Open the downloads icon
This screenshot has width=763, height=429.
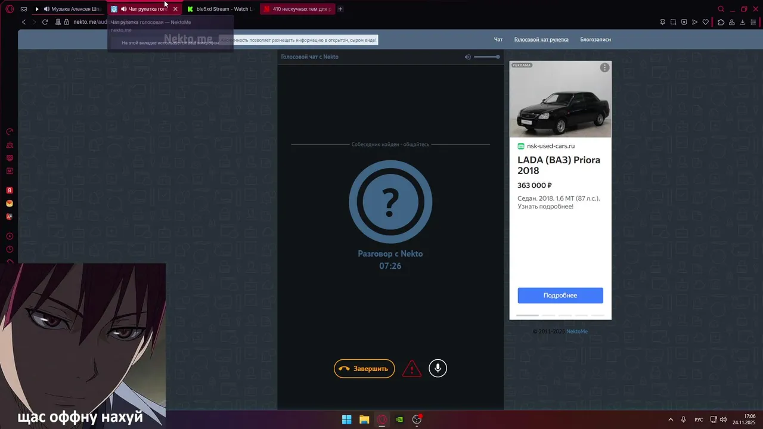point(743,22)
